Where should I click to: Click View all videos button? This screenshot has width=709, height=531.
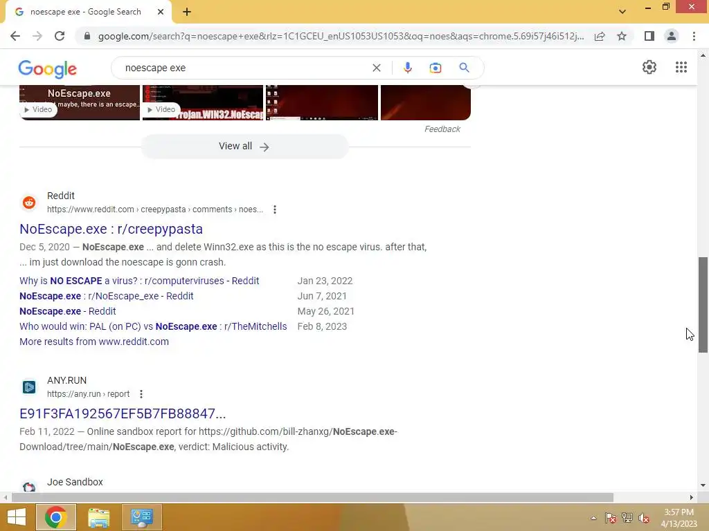click(x=244, y=147)
